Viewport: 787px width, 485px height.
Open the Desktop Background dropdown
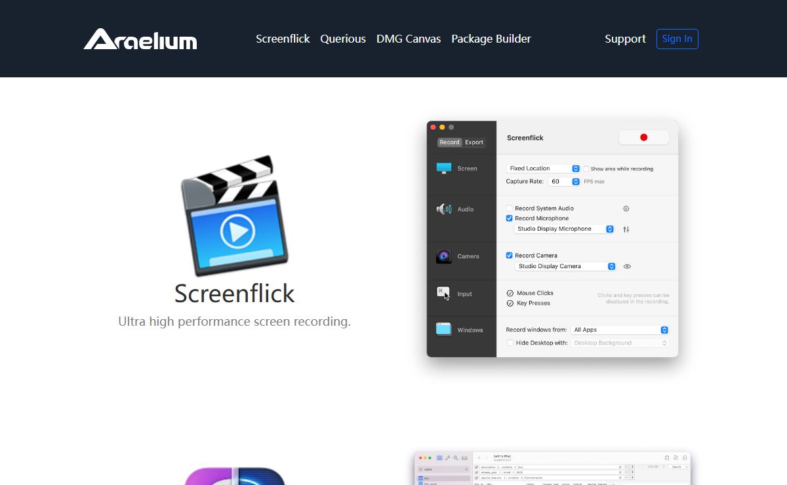click(x=620, y=343)
